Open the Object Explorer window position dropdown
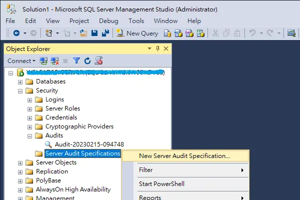 pyautogui.click(x=149, y=48)
